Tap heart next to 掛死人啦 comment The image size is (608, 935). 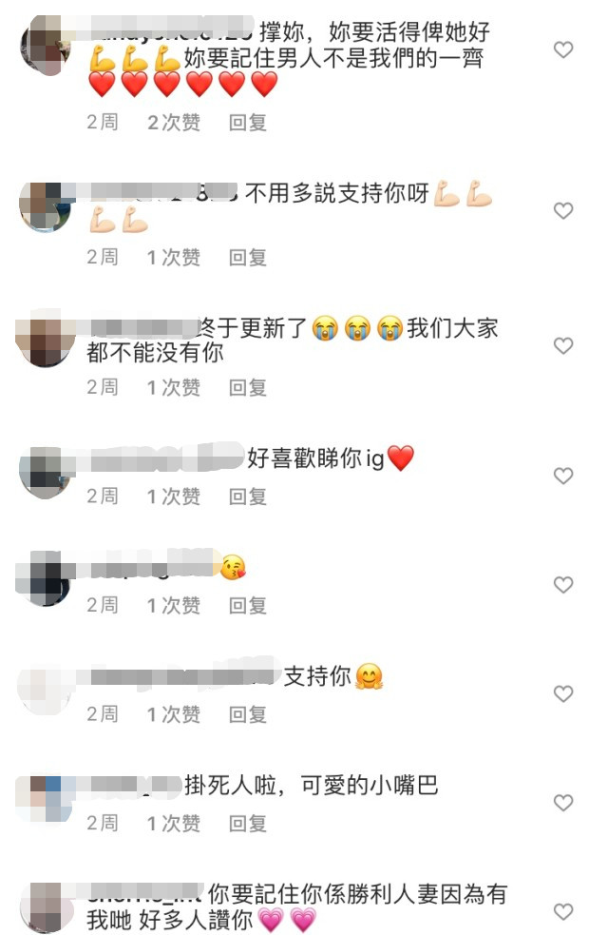coord(562,803)
